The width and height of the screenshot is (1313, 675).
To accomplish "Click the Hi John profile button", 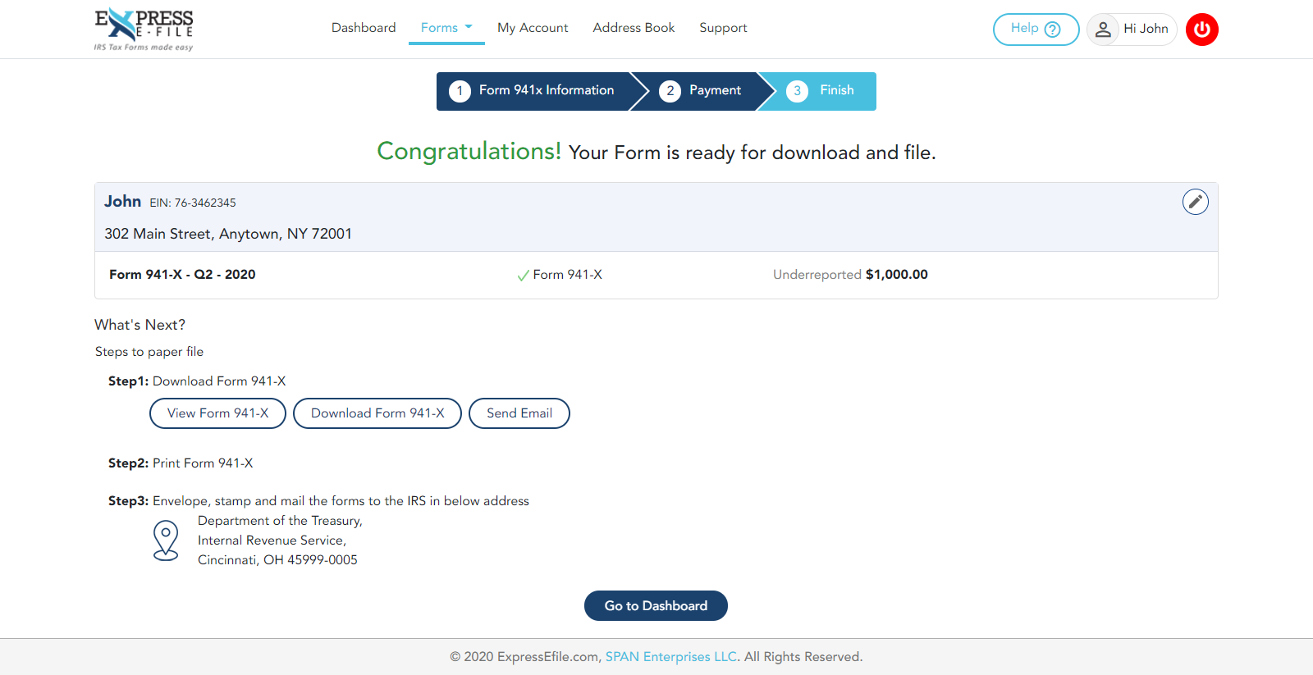I will (1132, 30).
